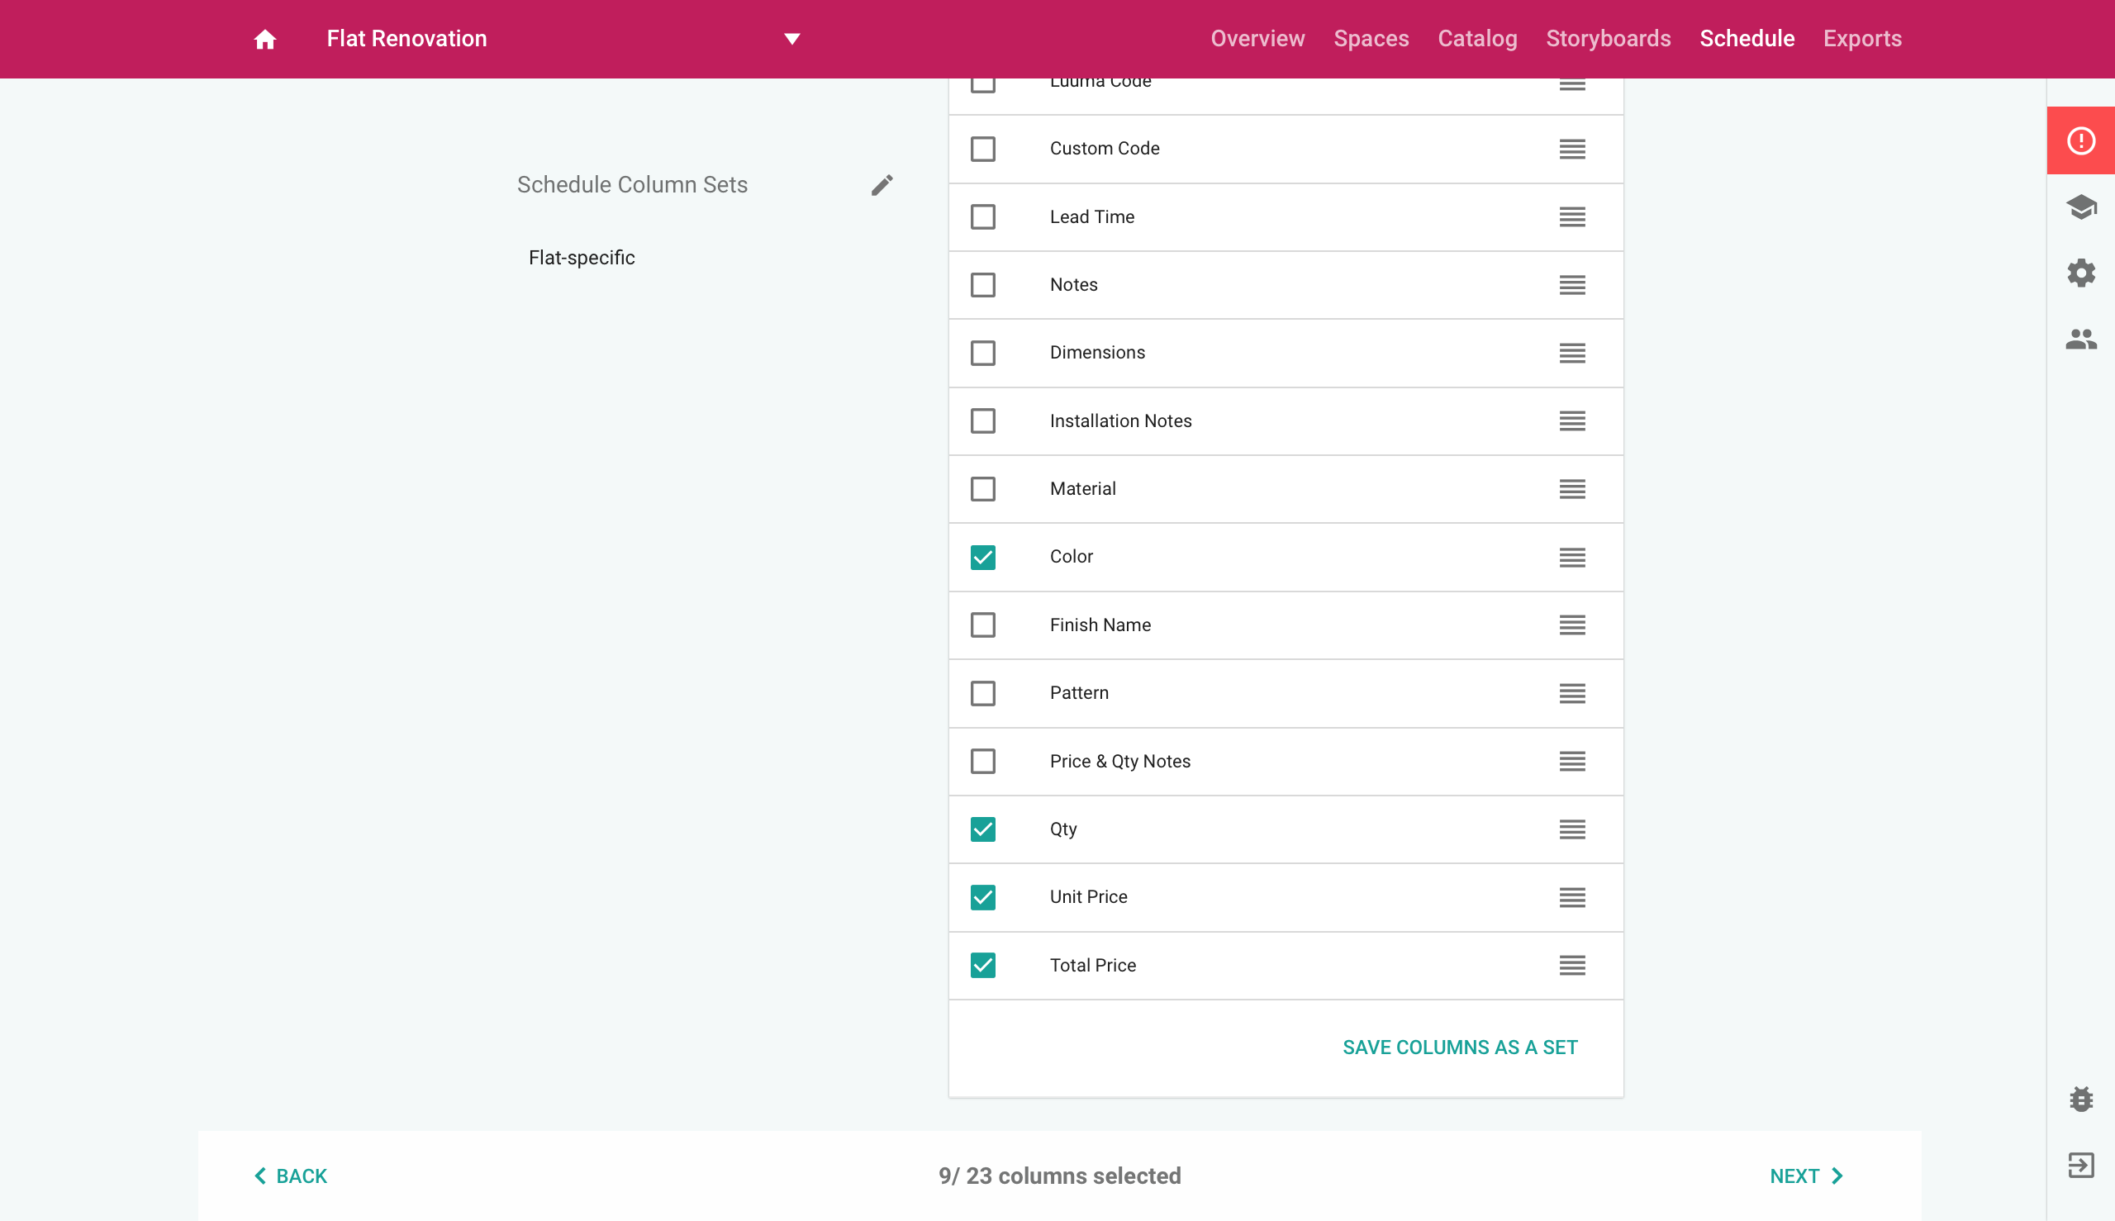The height and width of the screenshot is (1221, 2115).
Task: Grab the drag handle on Color row
Action: tap(1571, 557)
